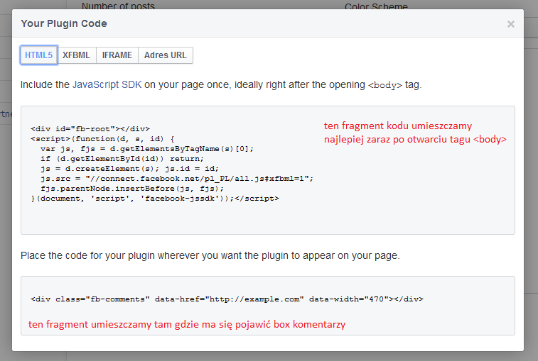538x361 pixels.
Task: Select the HTML5 tab
Action: (39, 55)
